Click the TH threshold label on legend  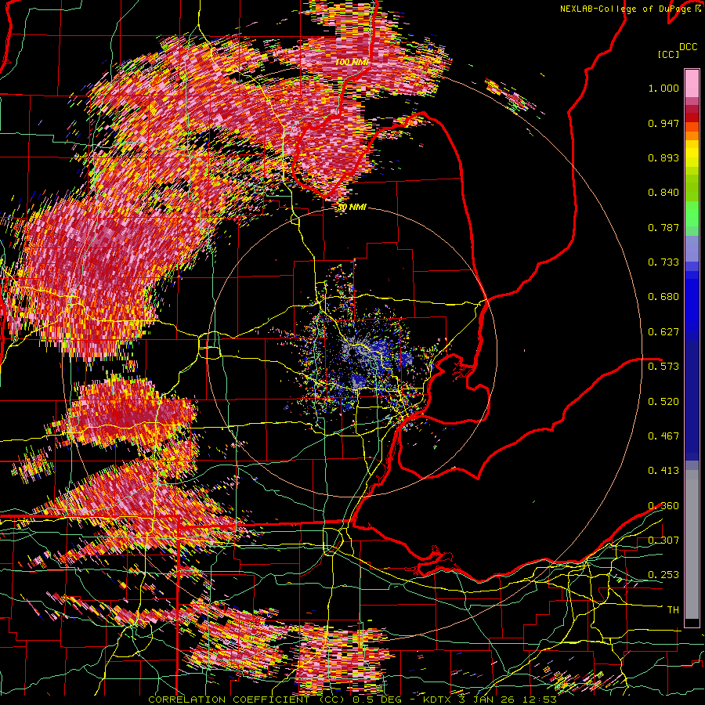(x=673, y=609)
